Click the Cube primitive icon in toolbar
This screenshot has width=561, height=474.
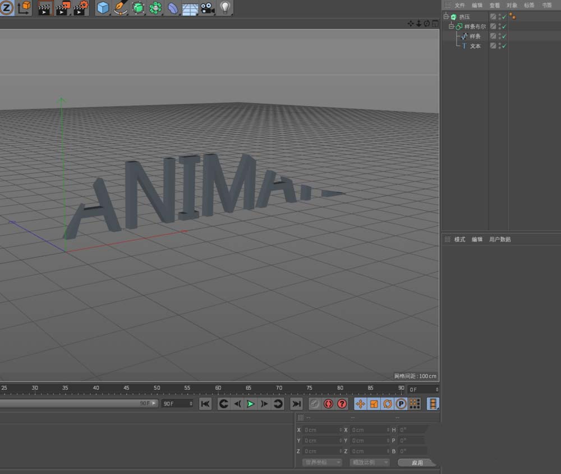[103, 8]
